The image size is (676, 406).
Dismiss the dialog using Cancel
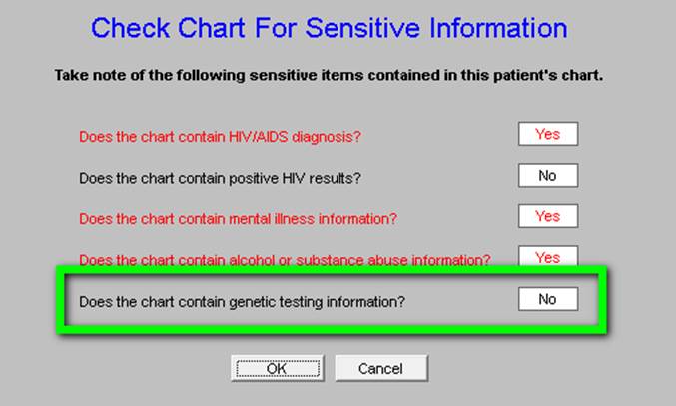(x=381, y=368)
